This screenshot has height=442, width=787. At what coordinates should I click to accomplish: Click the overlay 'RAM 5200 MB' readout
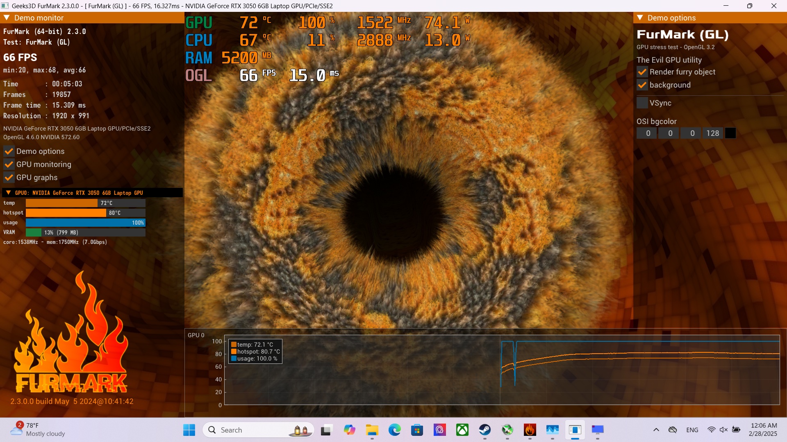click(x=228, y=58)
